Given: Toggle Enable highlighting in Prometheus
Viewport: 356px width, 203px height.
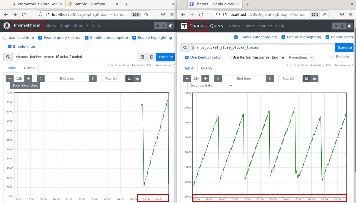Looking at the screenshot, I should point(134,38).
